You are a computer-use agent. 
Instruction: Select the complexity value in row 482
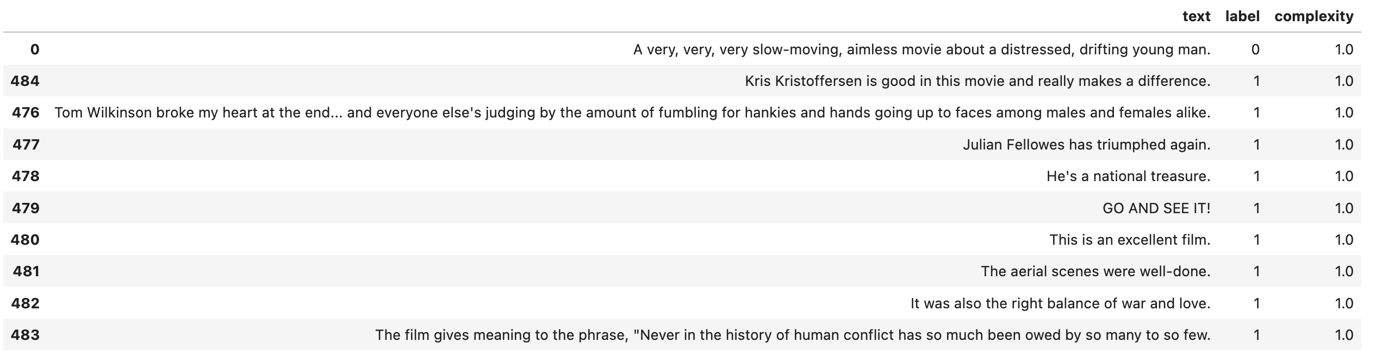pyautogui.click(x=1343, y=303)
